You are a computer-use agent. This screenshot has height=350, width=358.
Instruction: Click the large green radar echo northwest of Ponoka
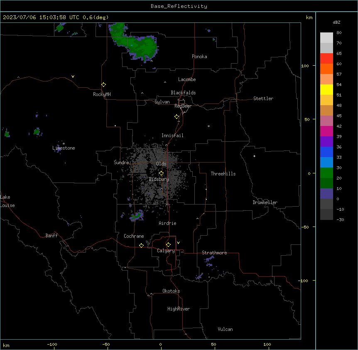[x=135, y=43]
